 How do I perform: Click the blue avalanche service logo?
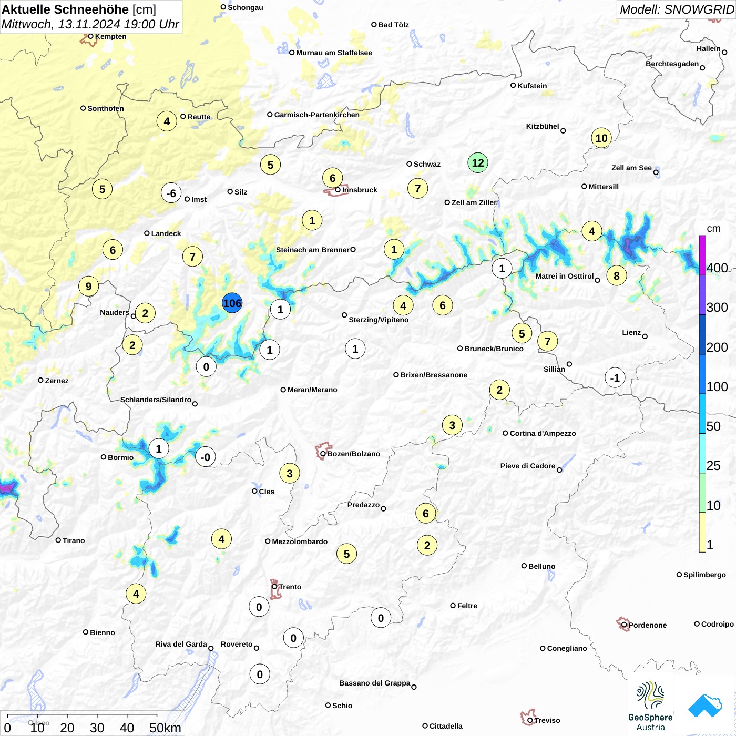[705, 706]
